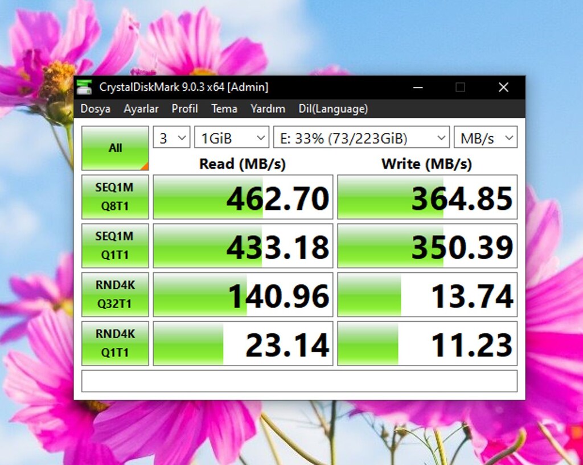Screen dimensions: 583x465
Task: Select the 23.14 random read result
Action: tap(243, 344)
